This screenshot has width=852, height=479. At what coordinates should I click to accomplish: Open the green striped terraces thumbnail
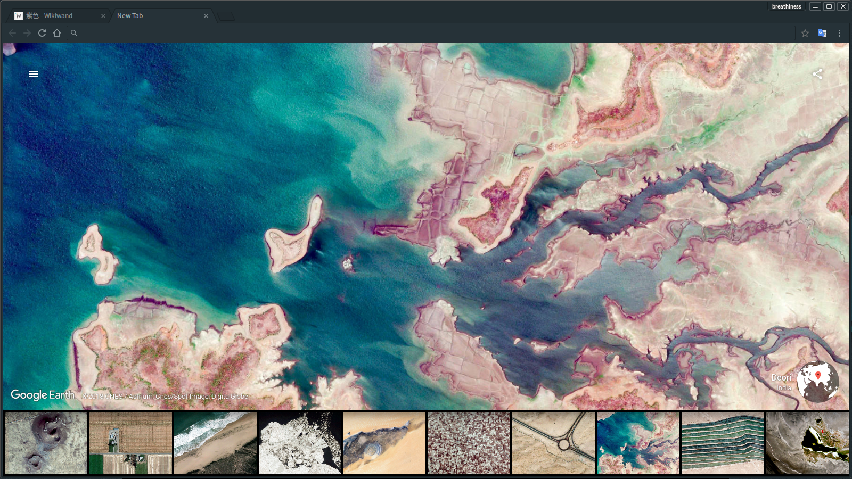[723, 442]
